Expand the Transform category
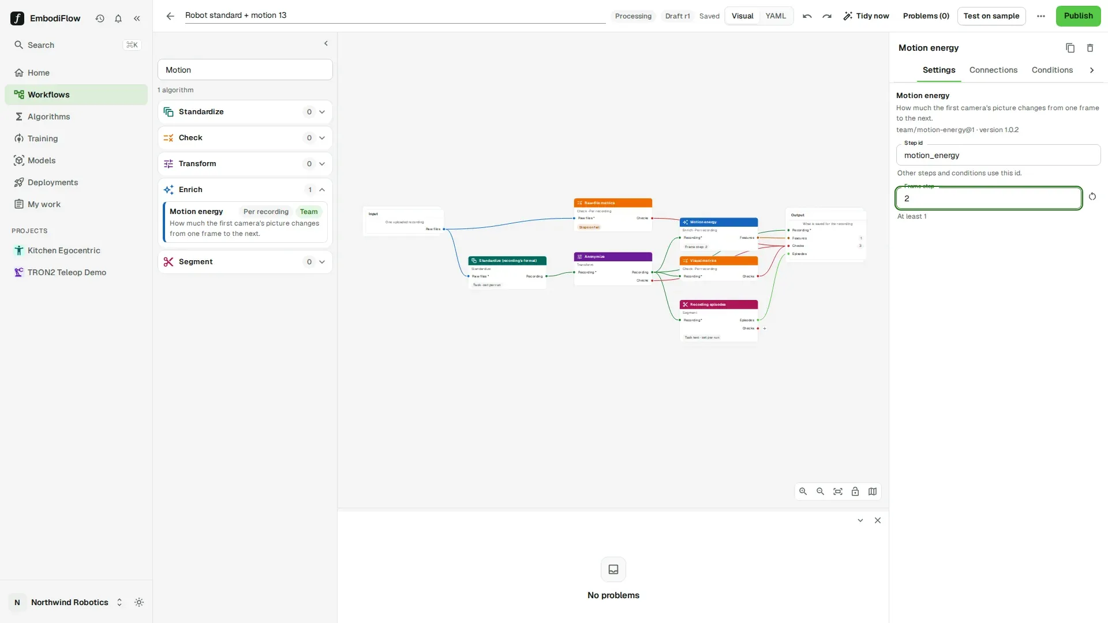The height and width of the screenshot is (623, 1108). point(245,164)
